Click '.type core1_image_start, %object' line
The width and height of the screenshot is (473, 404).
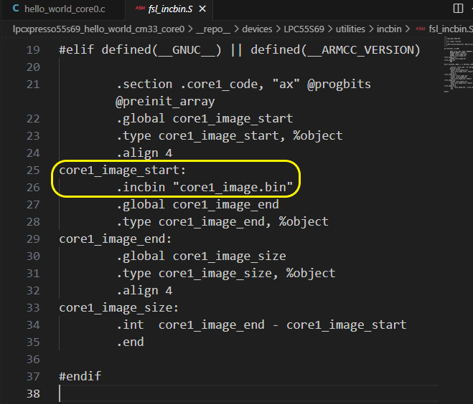point(229,136)
